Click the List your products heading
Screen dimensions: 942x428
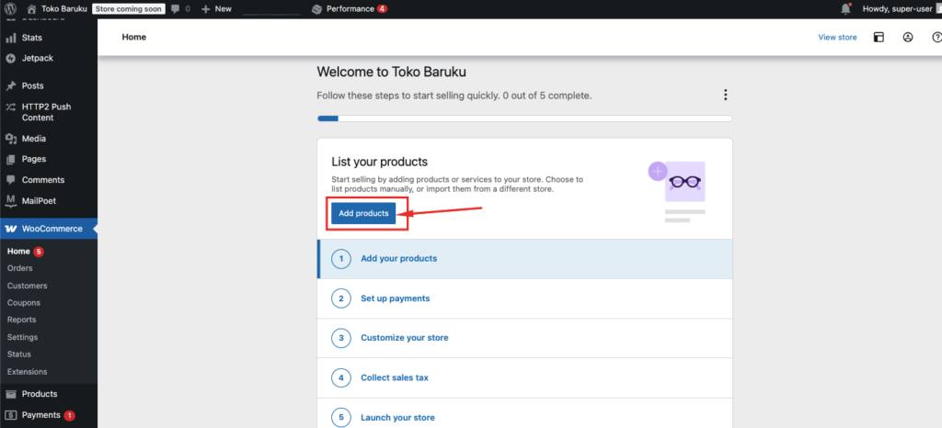[380, 162]
